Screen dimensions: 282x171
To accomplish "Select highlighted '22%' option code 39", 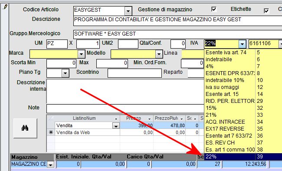I will point(243,157).
